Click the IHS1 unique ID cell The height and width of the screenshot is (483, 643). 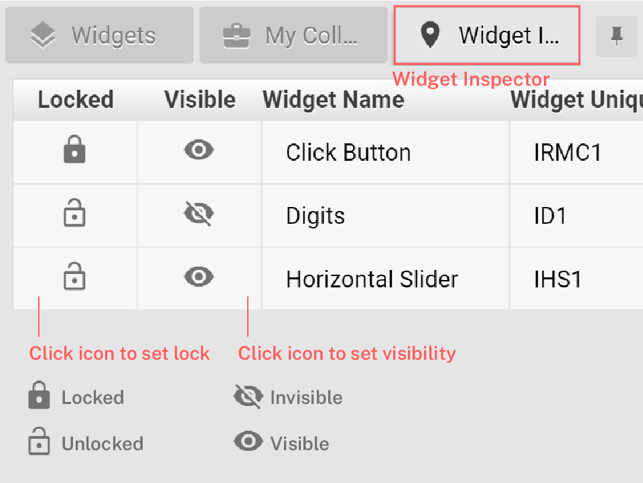point(557,279)
